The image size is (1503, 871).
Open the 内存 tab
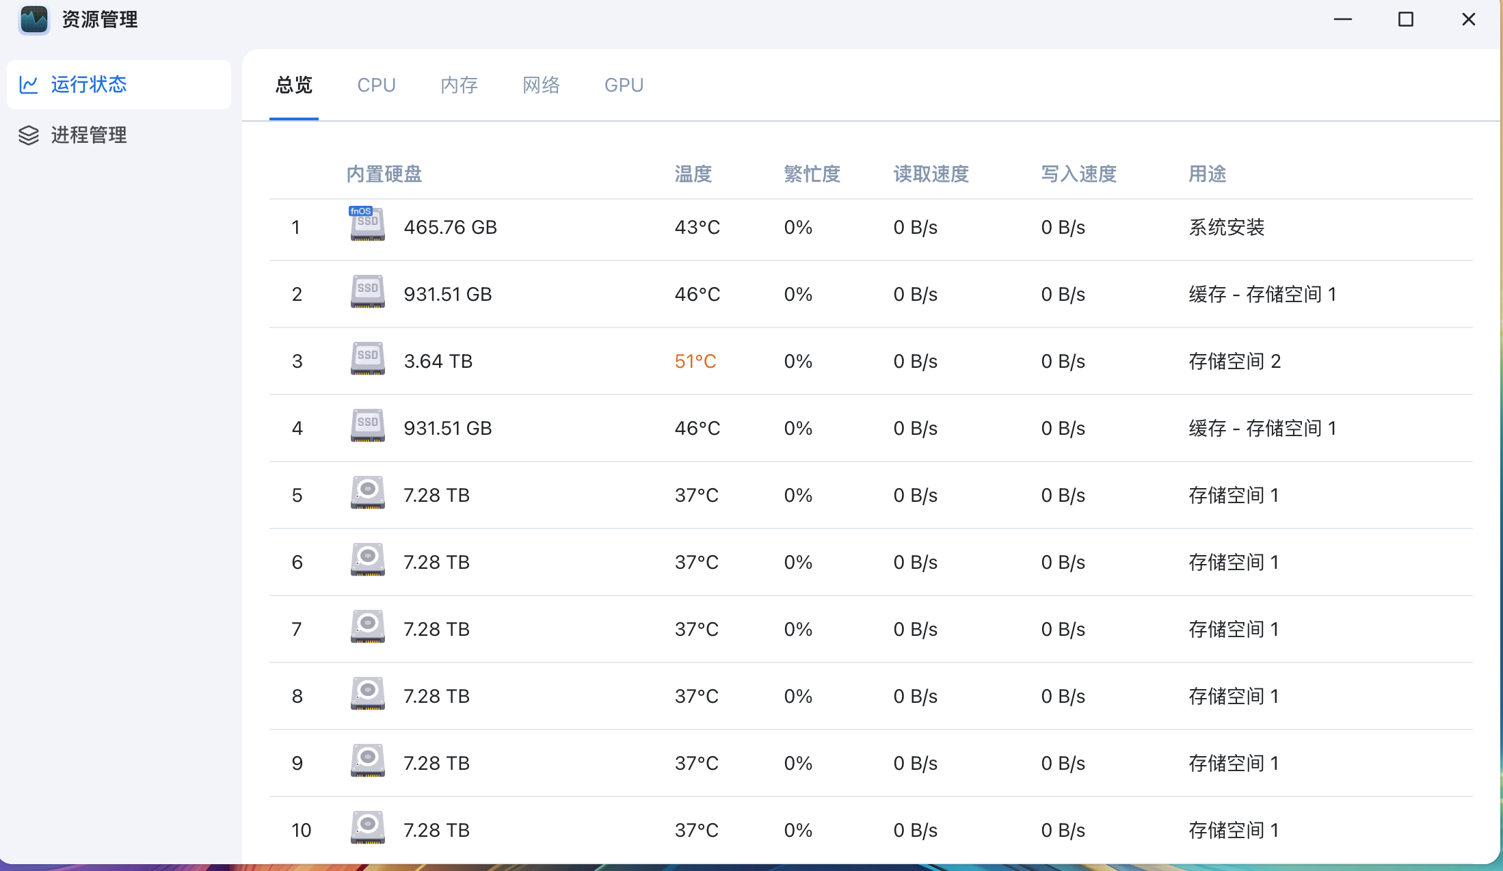click(x=459, y=85)
